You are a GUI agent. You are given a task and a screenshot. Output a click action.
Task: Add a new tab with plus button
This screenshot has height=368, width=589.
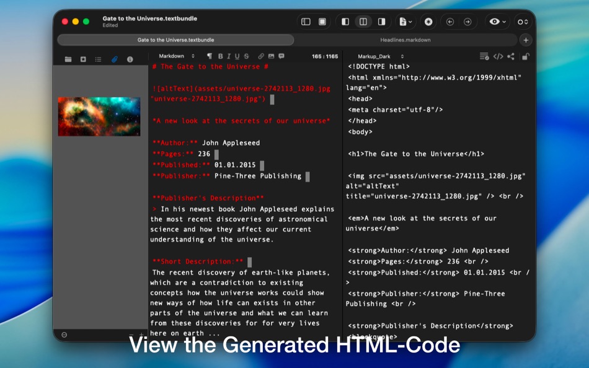pos(526,40)
